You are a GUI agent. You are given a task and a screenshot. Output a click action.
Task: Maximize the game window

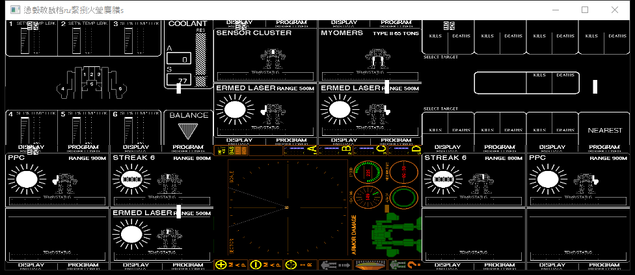tap(585, 10)
